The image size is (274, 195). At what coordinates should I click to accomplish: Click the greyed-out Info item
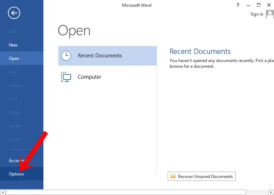tap(13, 31)
